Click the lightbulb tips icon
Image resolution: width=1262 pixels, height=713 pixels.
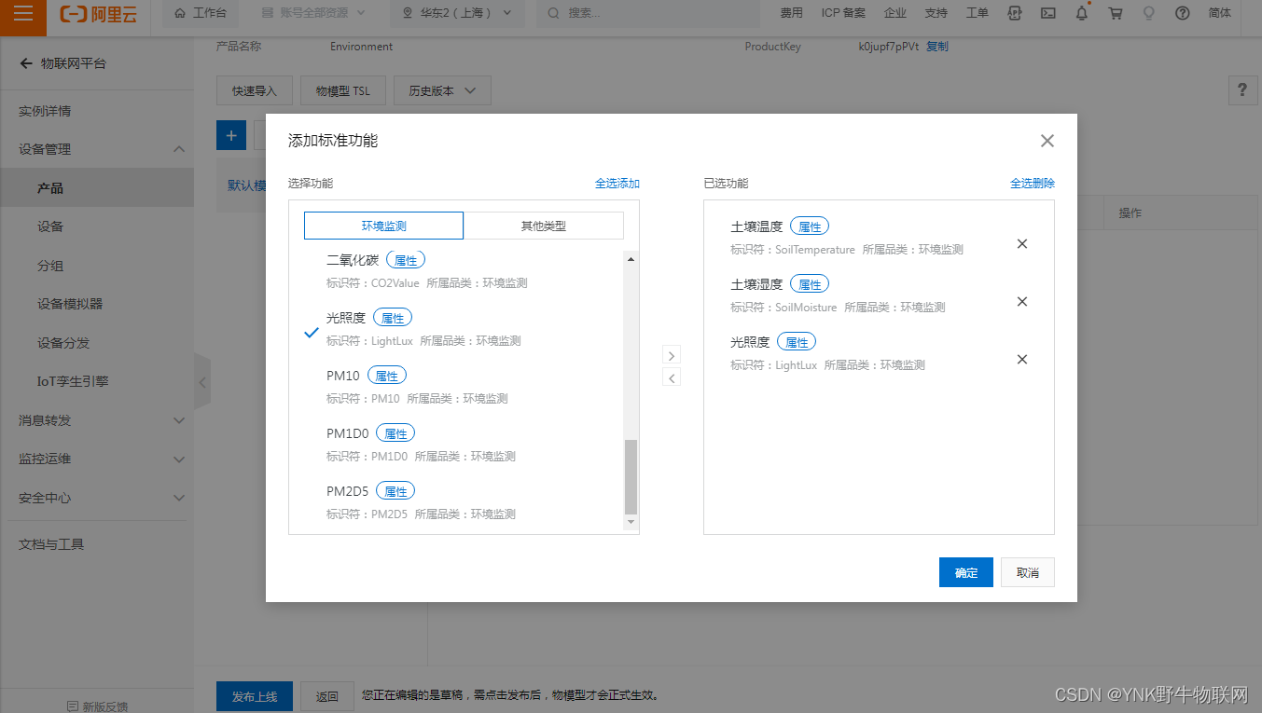(x=1149, y=13)
